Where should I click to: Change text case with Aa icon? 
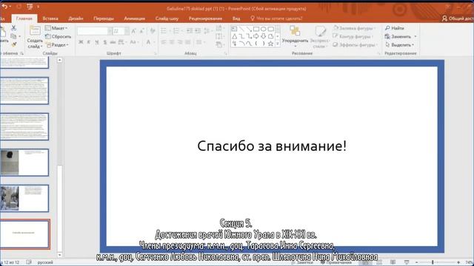click(x=133, y=42)
